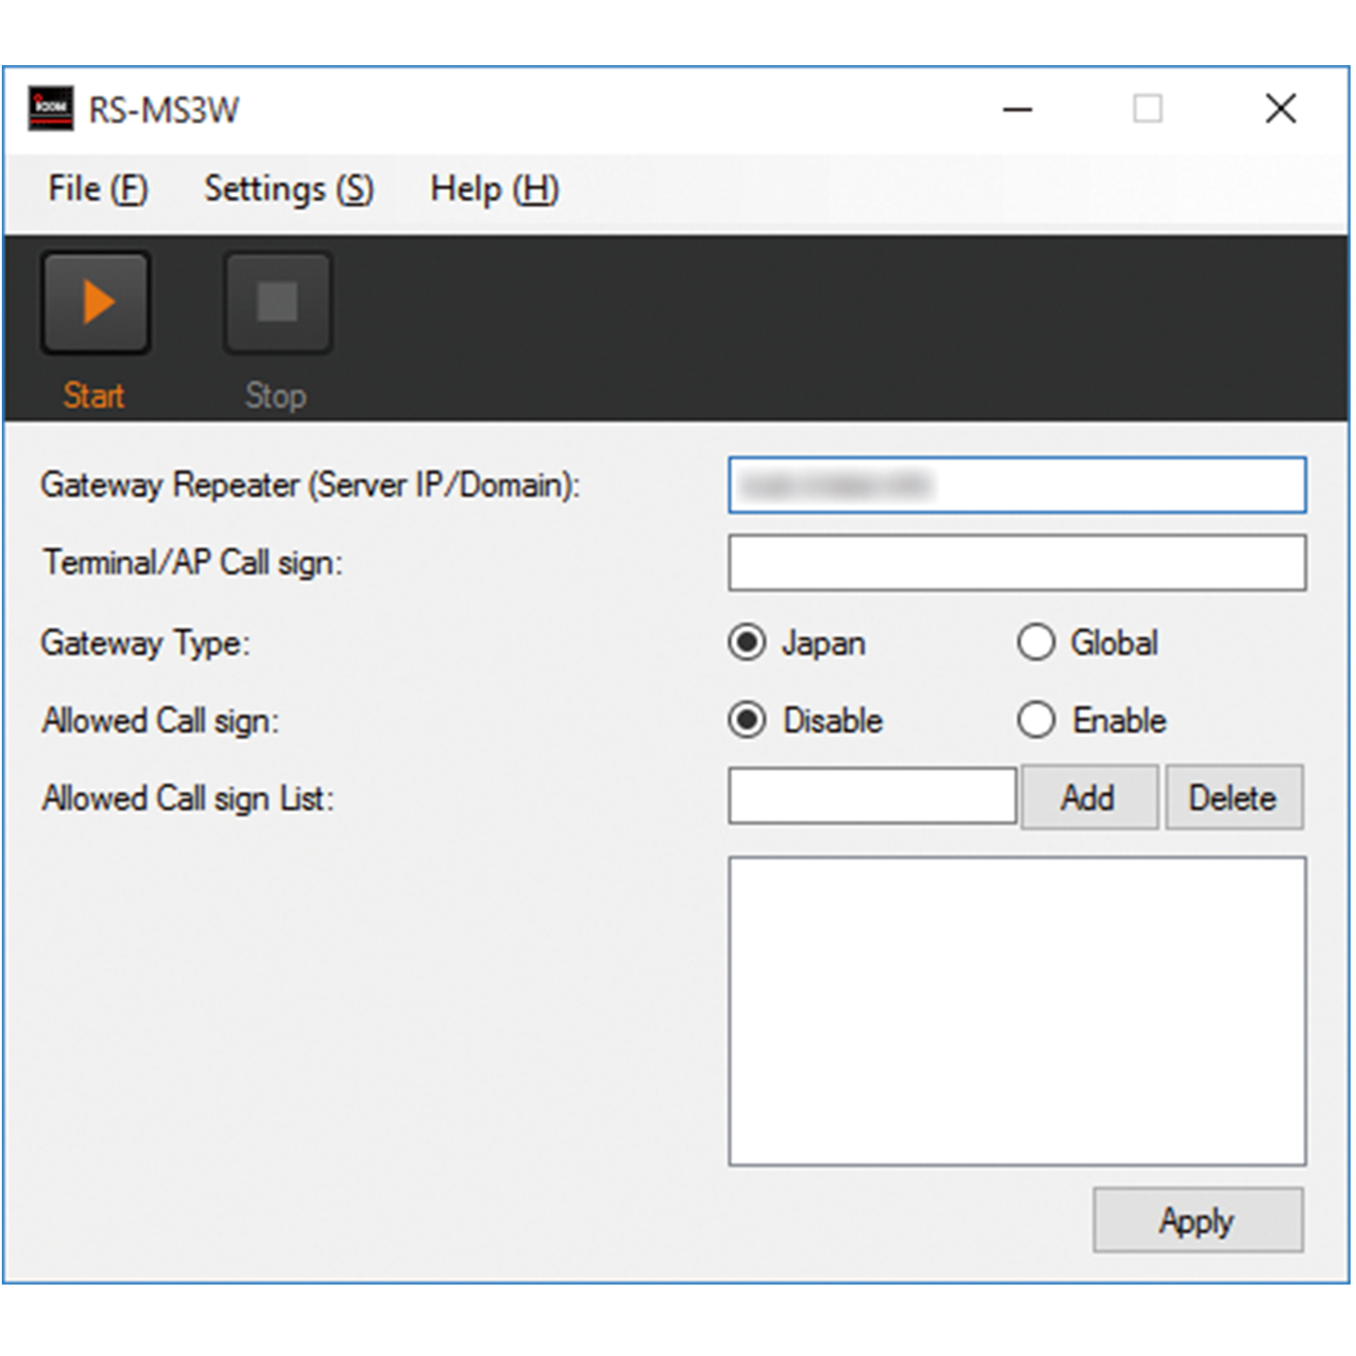Image resolution: width=1356 pixels, height=1356 pixels.
Task: Click inside the Allowed Call sign list box
Action: pos(1017,1011)
